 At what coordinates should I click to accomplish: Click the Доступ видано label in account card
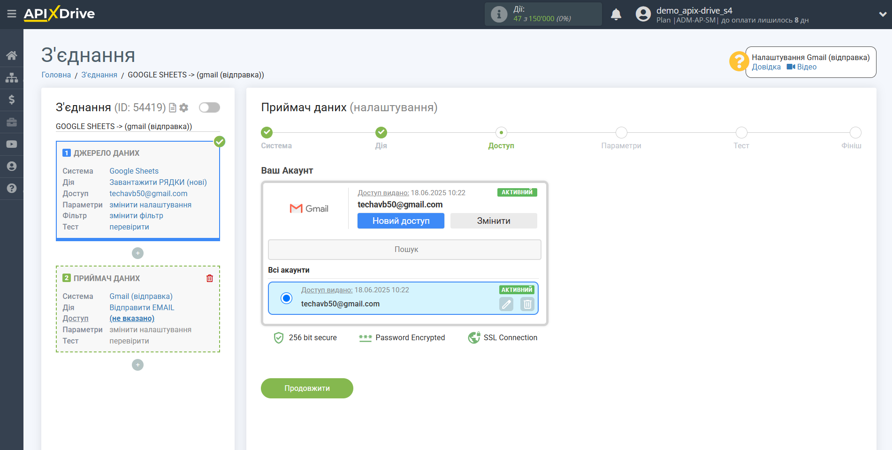pos(383,193)
